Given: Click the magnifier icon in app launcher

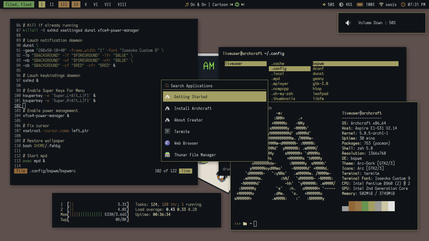Looking at the screenshot, I should pyautogui.click(x=167, y=86).
